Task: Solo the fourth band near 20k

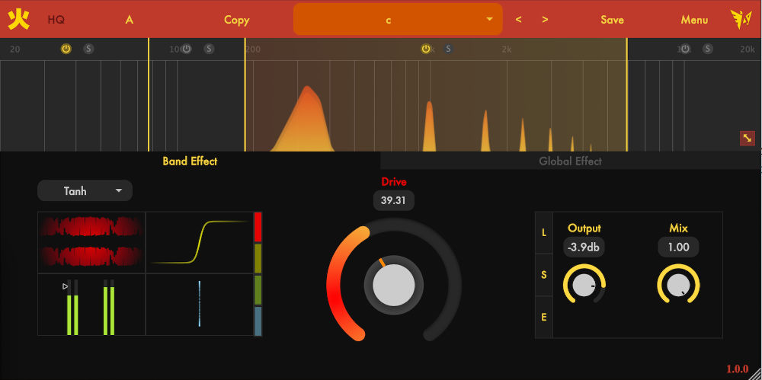Action: click(x=708, y=49)
